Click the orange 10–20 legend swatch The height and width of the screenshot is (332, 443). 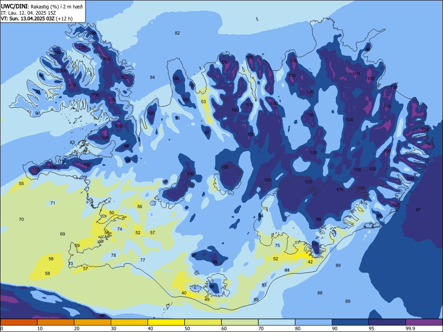[56, 322]
